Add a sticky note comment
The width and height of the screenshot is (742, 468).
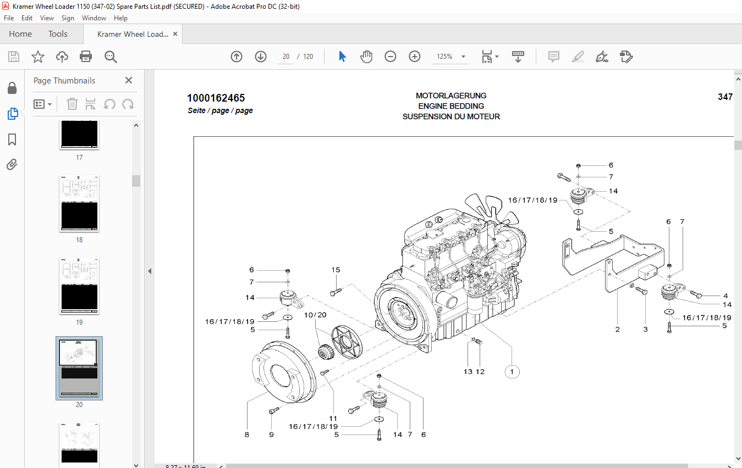[554, 57]
